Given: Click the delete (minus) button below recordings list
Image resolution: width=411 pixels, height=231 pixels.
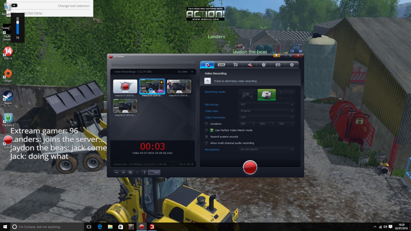Looking at the screenshot, I should (117, 172).
